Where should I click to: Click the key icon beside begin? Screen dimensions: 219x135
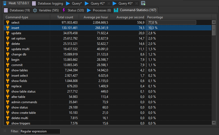coord(8,60)
